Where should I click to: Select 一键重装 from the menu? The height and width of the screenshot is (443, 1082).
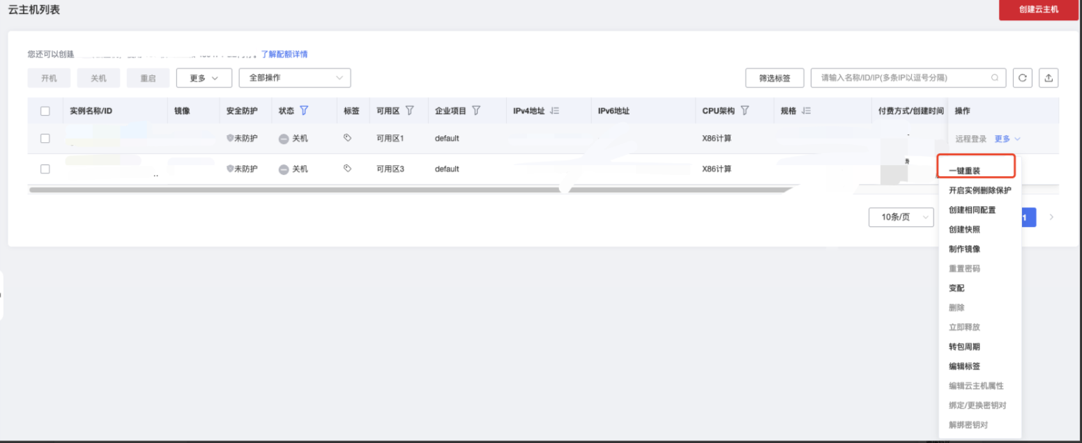965,171
